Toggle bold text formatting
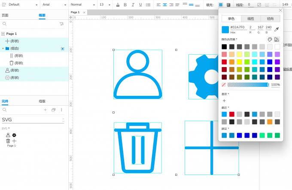The width and height of the screenshot is (292, 190). pyautogui.click(x=125, y=5)
